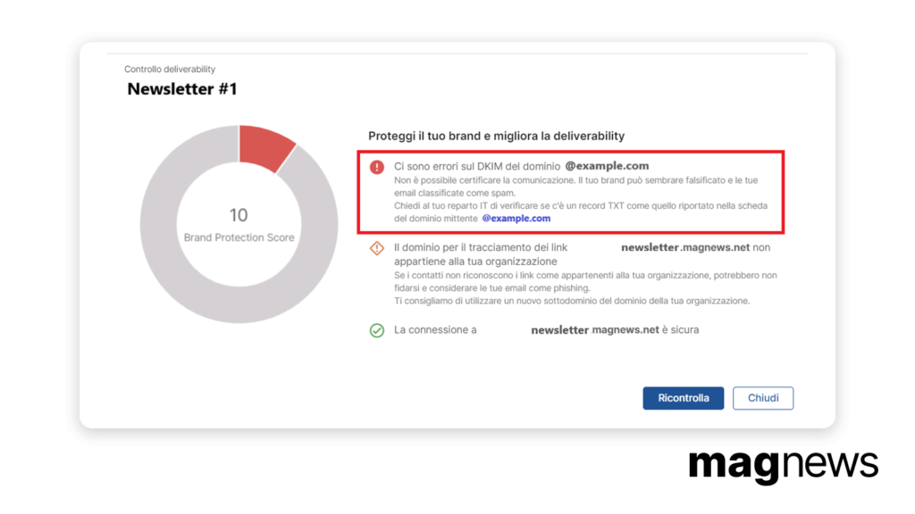The image size is (915, 514).
Task: Click the red segment of the donut chart
Action: click(x=265, y=147)
